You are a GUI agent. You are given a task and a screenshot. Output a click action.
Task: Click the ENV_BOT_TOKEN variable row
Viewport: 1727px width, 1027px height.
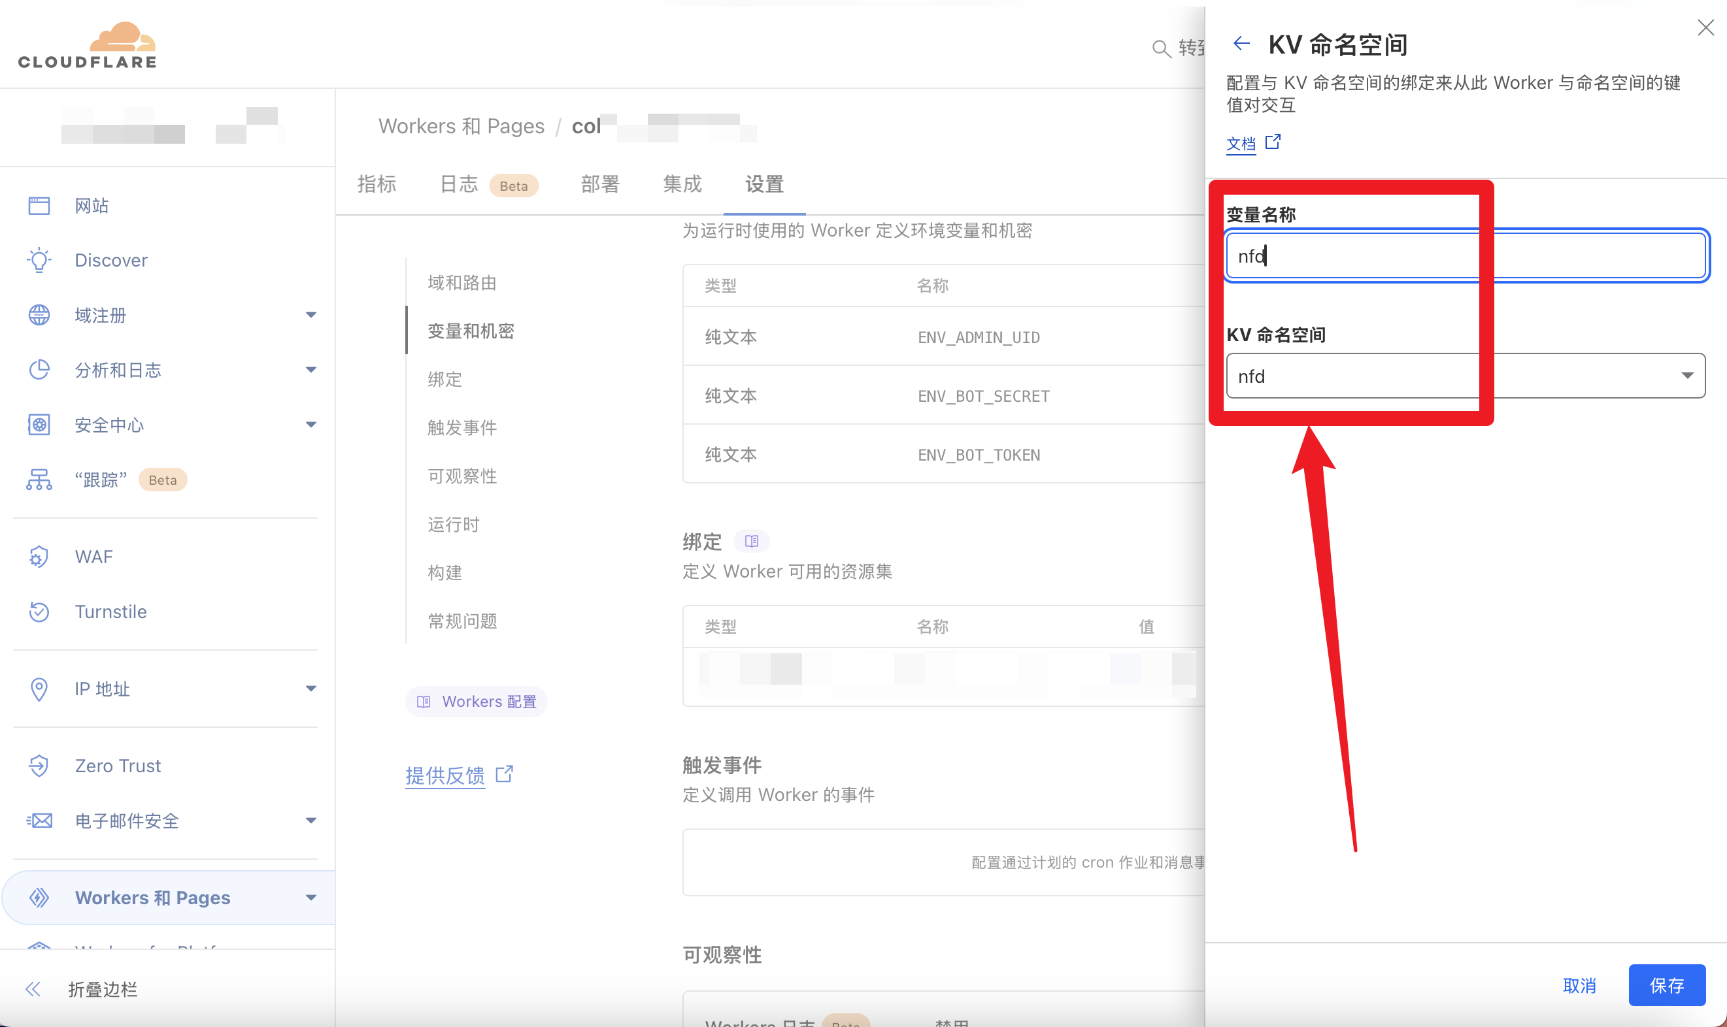point(943,455)
